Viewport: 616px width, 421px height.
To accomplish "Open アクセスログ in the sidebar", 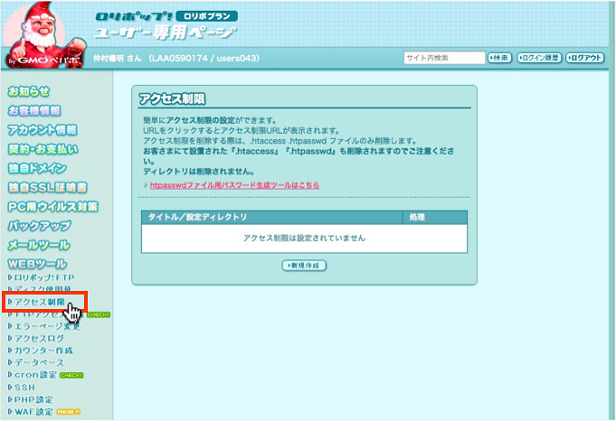I will tap(39, 339).
